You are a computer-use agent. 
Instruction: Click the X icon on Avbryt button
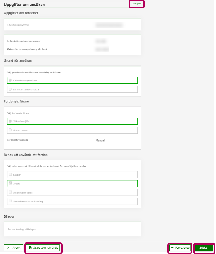pos(8,247)
